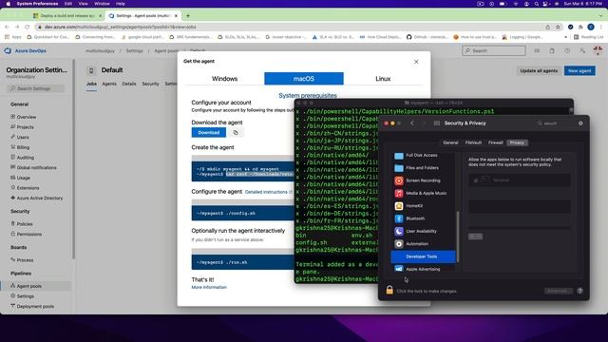Switch to the FileVault tab
608x342 pixels.
tap(473, 142)
